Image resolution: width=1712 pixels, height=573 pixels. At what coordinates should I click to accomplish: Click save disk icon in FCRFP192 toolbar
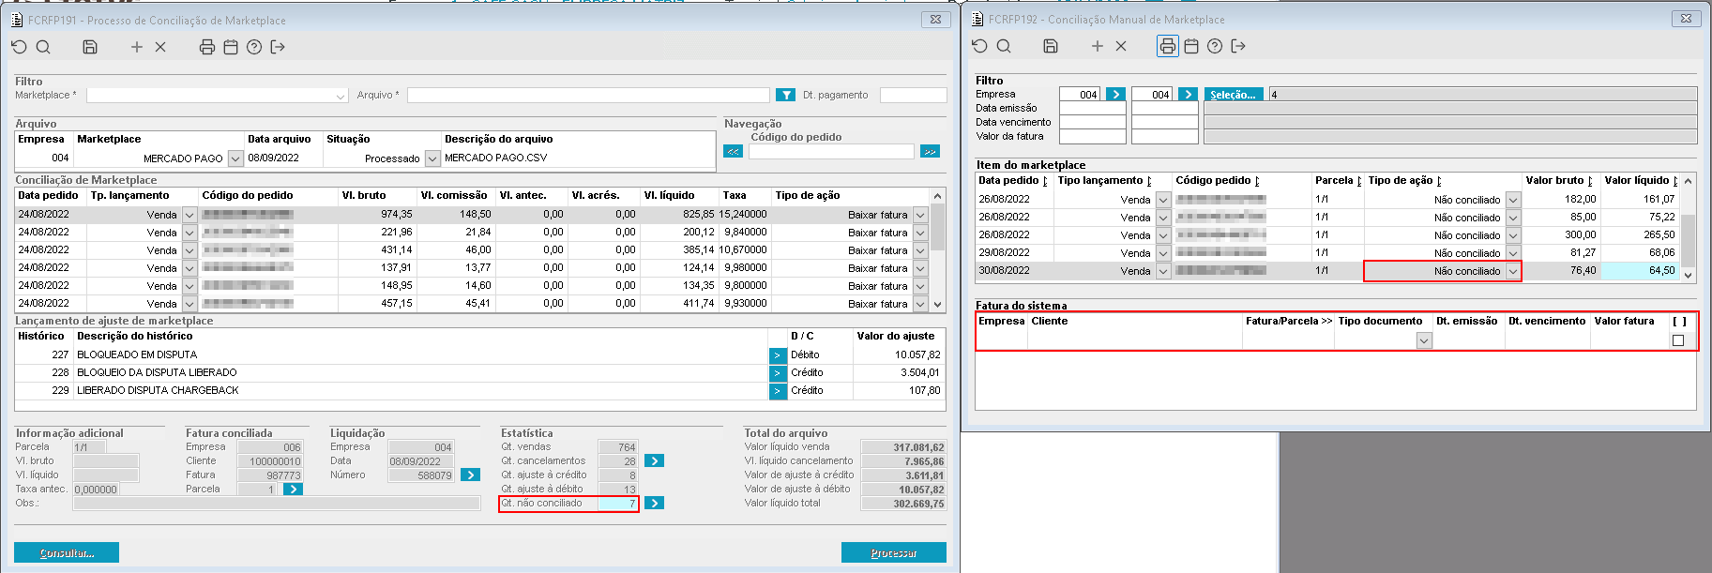point(1051,46)
